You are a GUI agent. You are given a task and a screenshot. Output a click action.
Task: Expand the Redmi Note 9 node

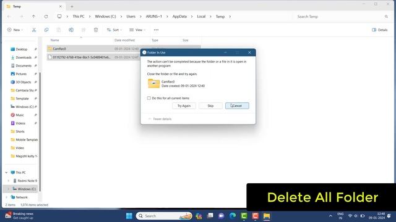point(8,181)
